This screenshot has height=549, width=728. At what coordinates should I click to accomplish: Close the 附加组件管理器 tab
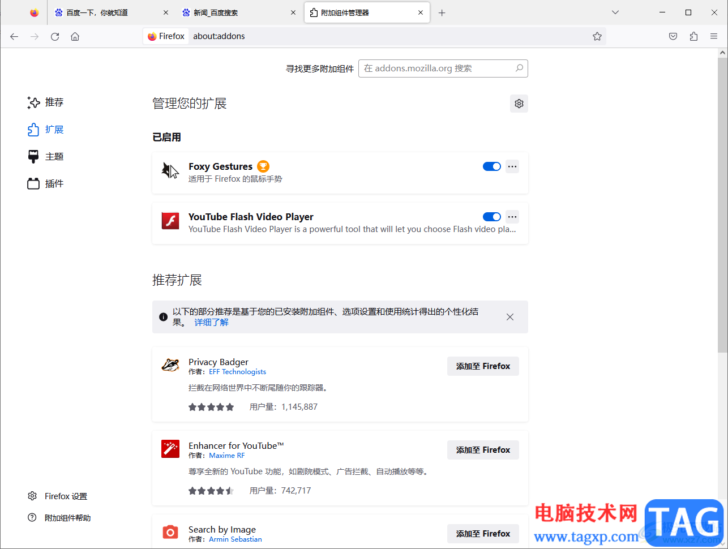point(421,12)
